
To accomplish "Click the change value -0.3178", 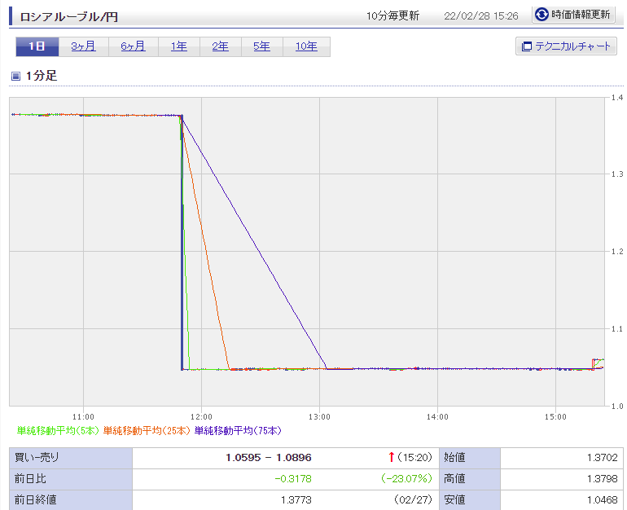I will tap(292, 479).
